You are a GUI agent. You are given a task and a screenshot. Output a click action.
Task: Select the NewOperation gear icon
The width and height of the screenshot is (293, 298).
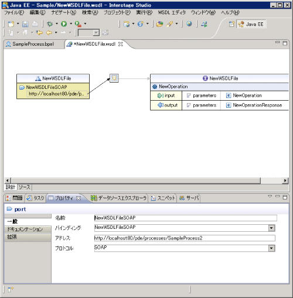coord(155,87)
